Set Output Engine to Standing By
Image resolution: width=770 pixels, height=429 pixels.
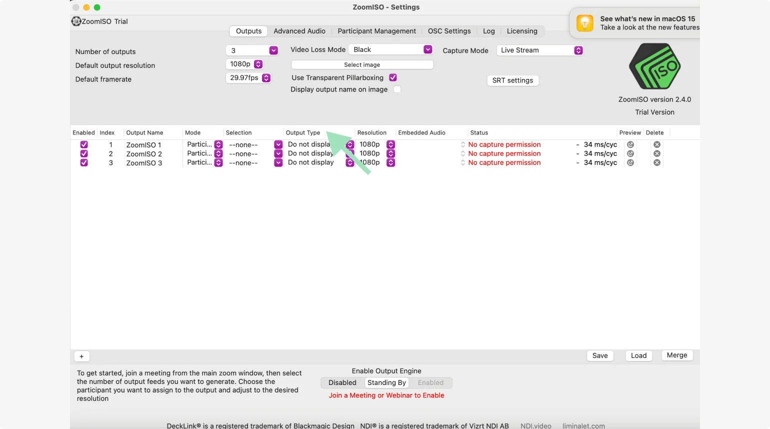point(386,383)
